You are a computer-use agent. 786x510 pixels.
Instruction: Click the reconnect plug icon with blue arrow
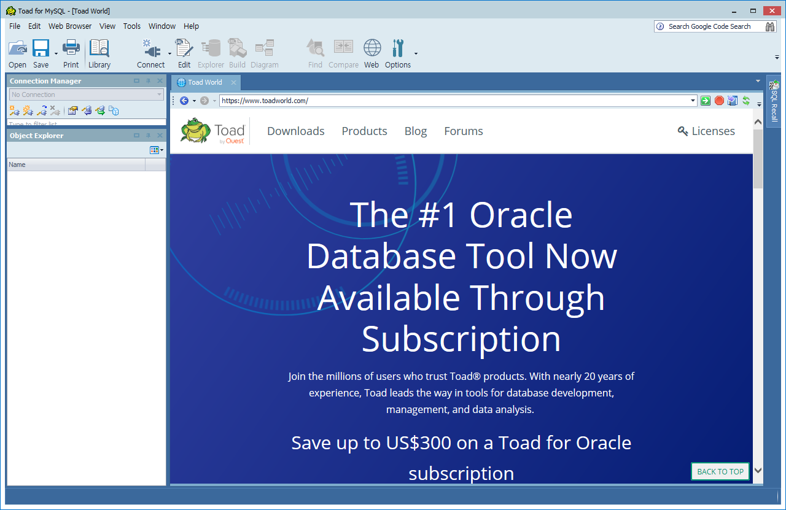pyautogui.click(x=42, y=110)
